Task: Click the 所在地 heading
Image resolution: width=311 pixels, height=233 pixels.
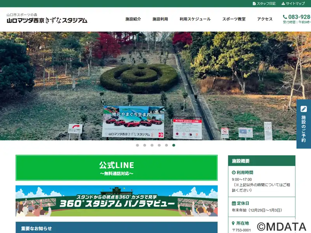Action: [x=243, y=223]
